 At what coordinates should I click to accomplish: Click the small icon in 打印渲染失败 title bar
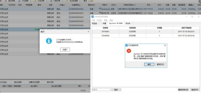tap(127, 45)
